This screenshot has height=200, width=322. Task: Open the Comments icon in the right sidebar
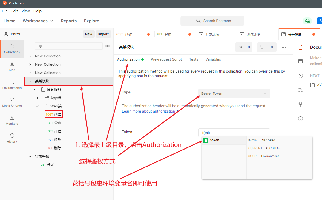tap(300, 61)
